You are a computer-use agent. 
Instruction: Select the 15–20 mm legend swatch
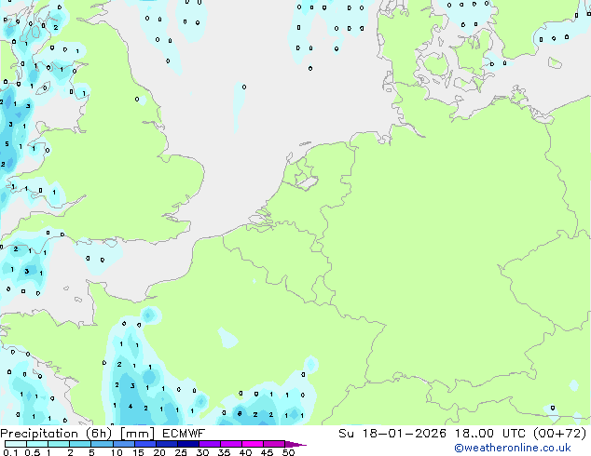(x=145, y=444)
